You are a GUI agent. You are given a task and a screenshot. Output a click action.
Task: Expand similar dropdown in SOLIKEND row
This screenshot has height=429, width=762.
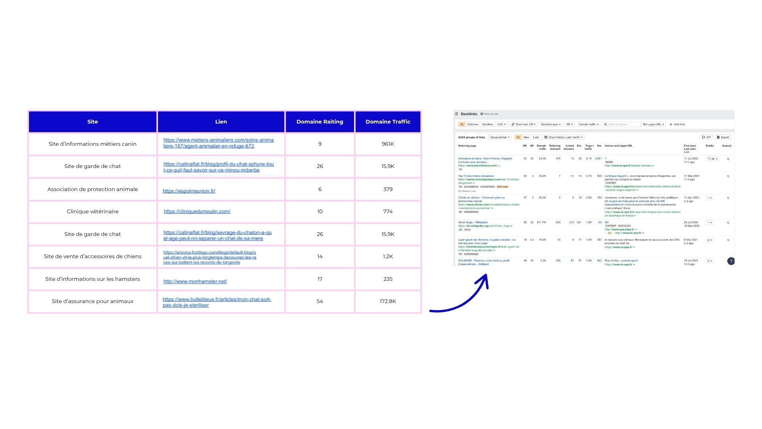point(710,261)
